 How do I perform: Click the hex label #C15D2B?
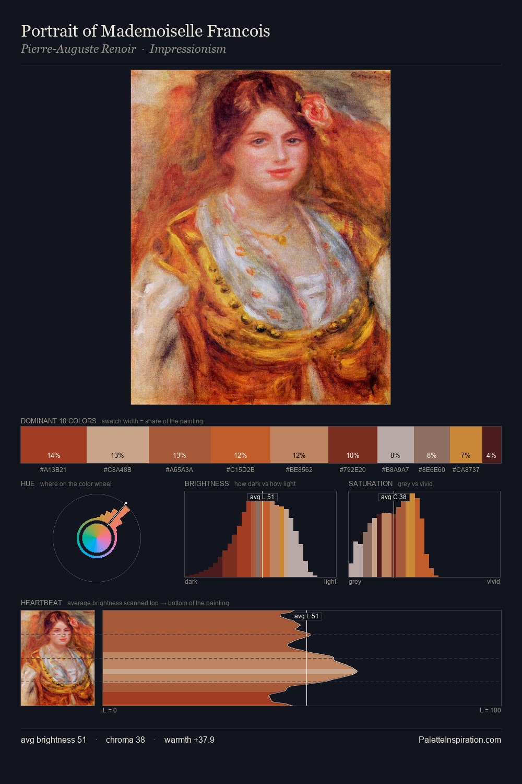241,470
